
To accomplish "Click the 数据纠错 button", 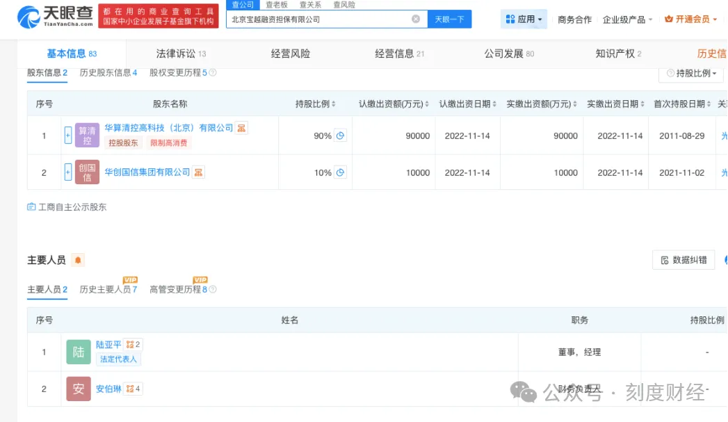I will tap(683, 260).
